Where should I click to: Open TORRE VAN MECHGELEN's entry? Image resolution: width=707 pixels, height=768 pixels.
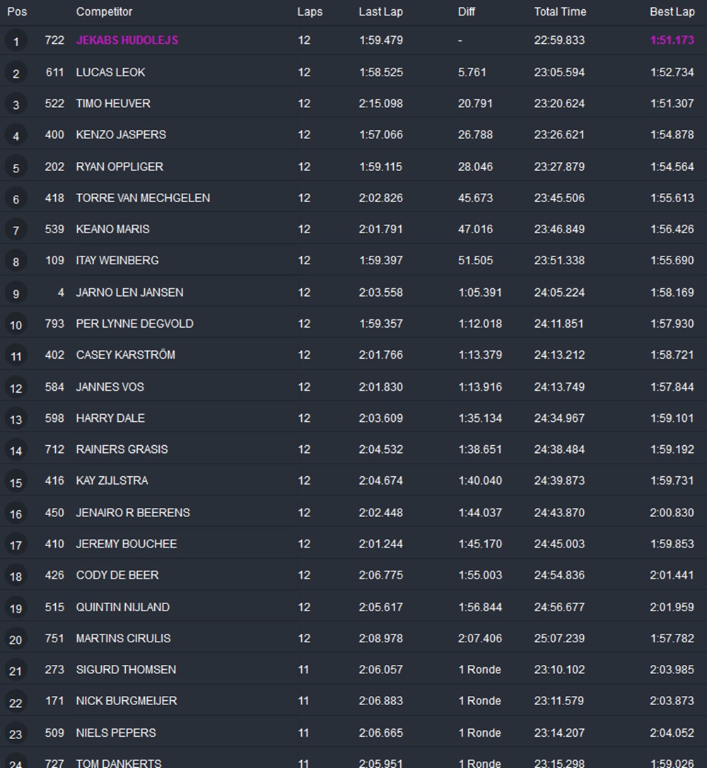click(143, 198)
